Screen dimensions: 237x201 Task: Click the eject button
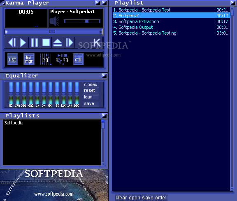[58, 42]
